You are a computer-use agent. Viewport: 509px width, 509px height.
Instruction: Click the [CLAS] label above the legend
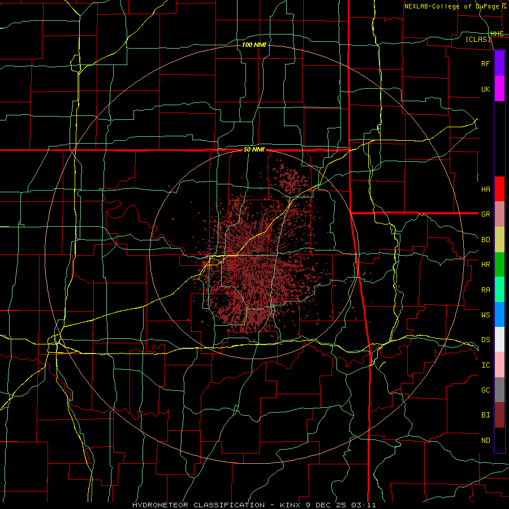(478, 39)
